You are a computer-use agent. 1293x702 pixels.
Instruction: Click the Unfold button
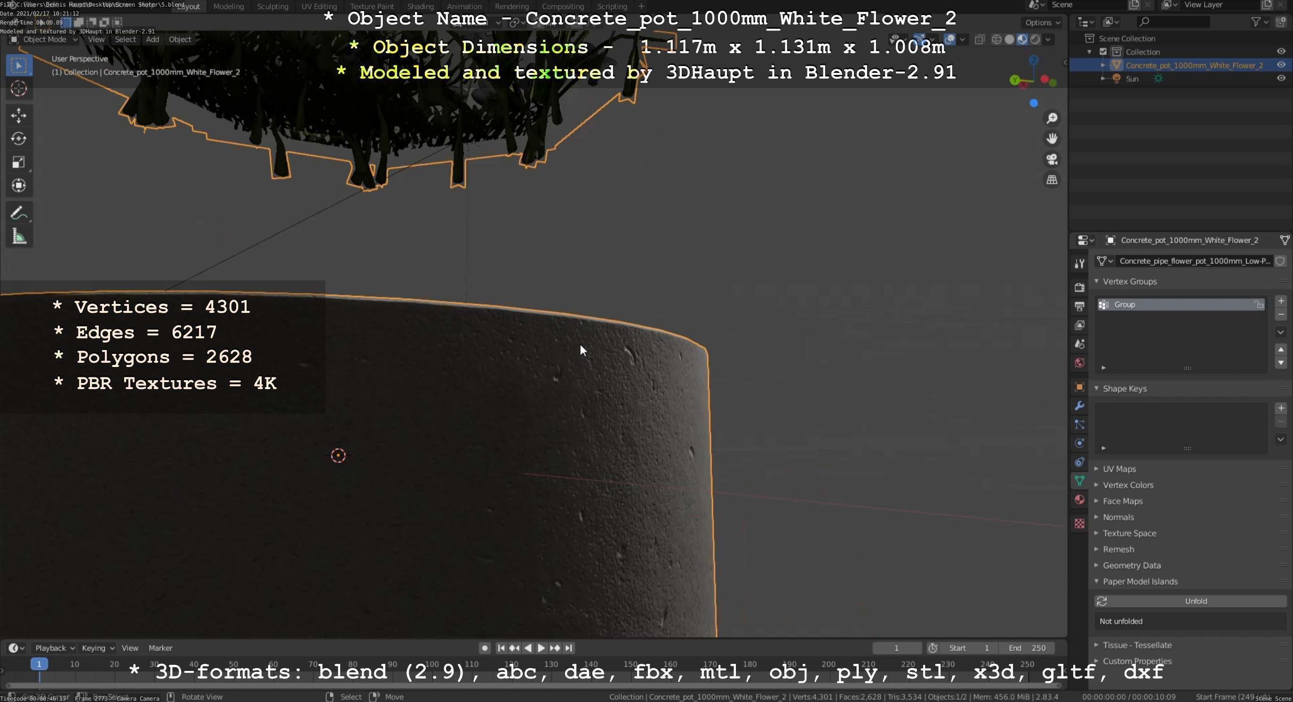coord(1190,601)
